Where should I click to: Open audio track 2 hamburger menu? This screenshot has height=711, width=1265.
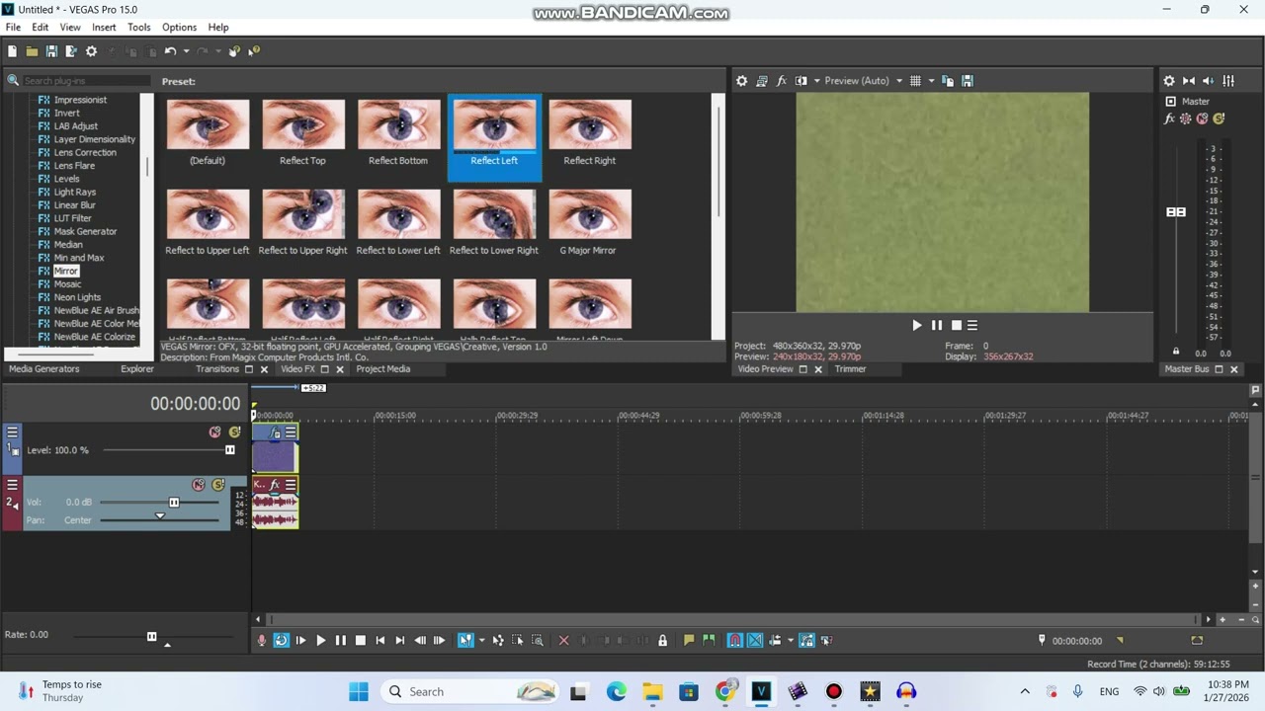(x=13, y=485)
